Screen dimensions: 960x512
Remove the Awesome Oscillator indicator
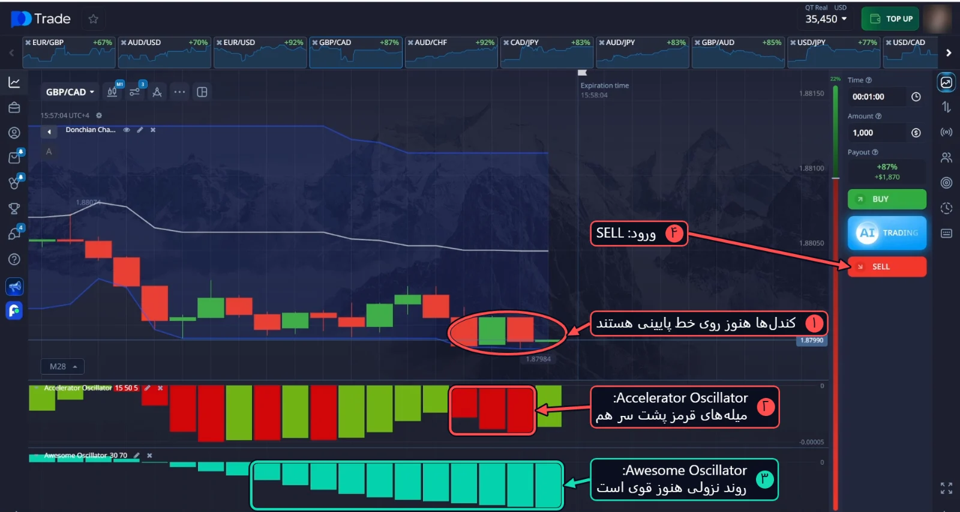tap(149, 456)
